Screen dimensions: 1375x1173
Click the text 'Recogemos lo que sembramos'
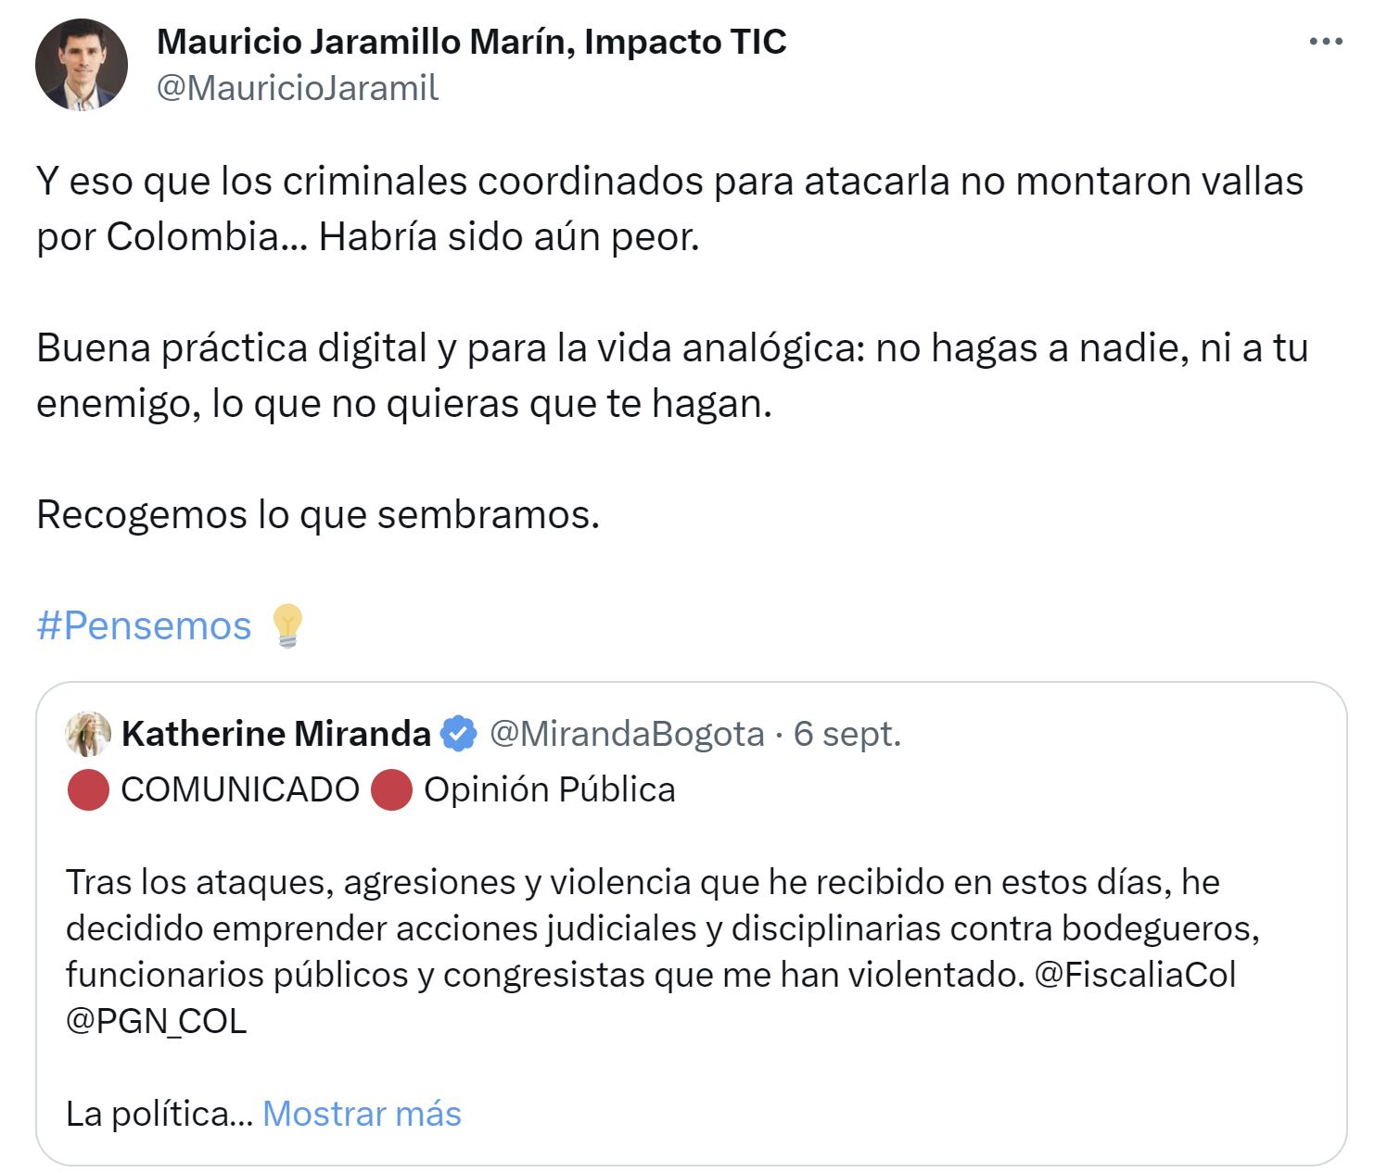(318, 516)
